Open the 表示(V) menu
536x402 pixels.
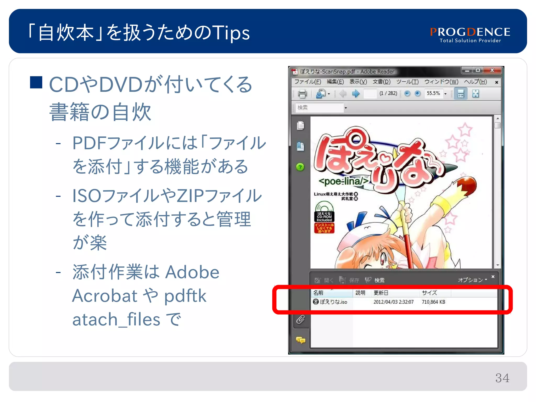click(x=358, y=82)
